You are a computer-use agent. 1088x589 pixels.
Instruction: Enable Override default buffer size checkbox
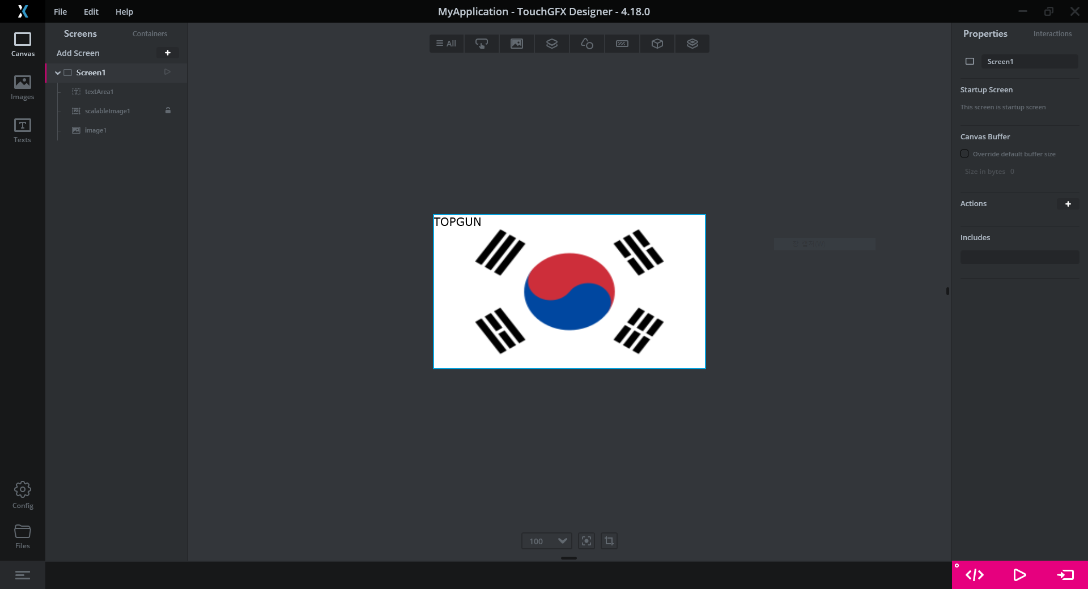click(x=964, y=153)
